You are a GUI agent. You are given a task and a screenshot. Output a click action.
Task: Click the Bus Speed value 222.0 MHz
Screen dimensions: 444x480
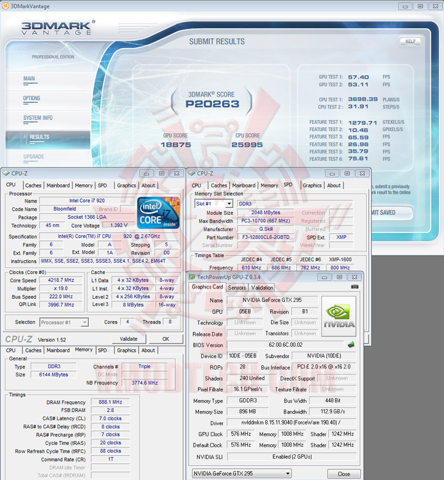pyautogui.click(x=61, y=296)
